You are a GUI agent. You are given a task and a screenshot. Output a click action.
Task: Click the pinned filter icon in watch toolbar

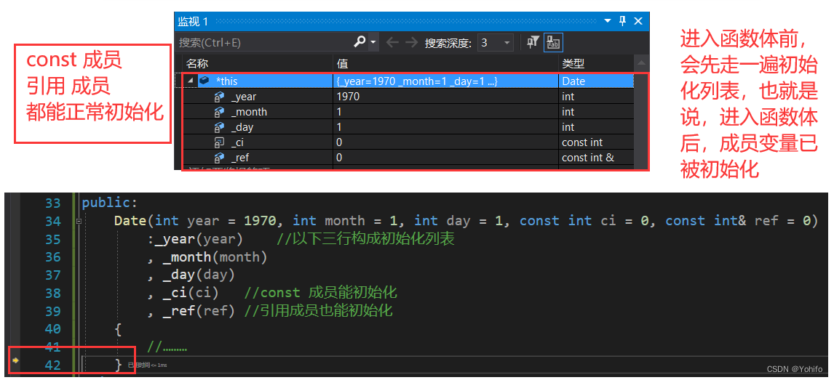pos(533,42)
